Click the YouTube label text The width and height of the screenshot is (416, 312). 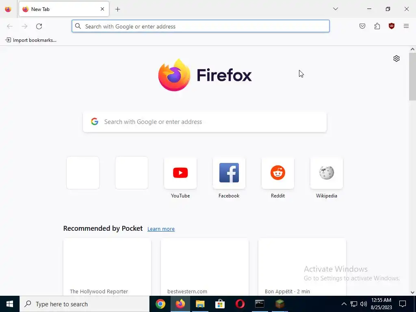[x=180, y=196]
